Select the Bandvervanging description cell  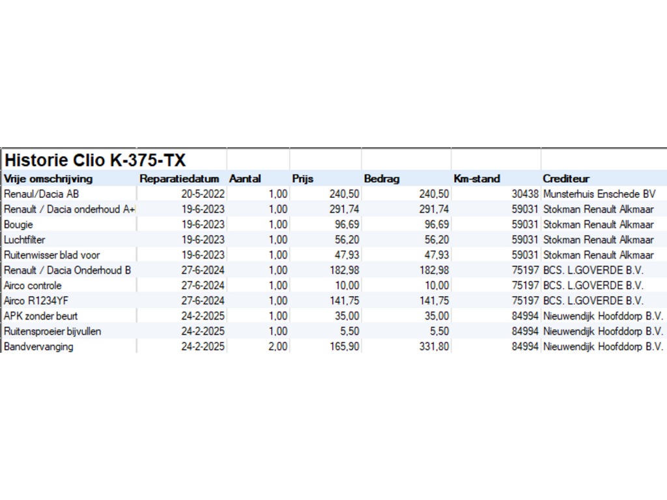(38, 346)
